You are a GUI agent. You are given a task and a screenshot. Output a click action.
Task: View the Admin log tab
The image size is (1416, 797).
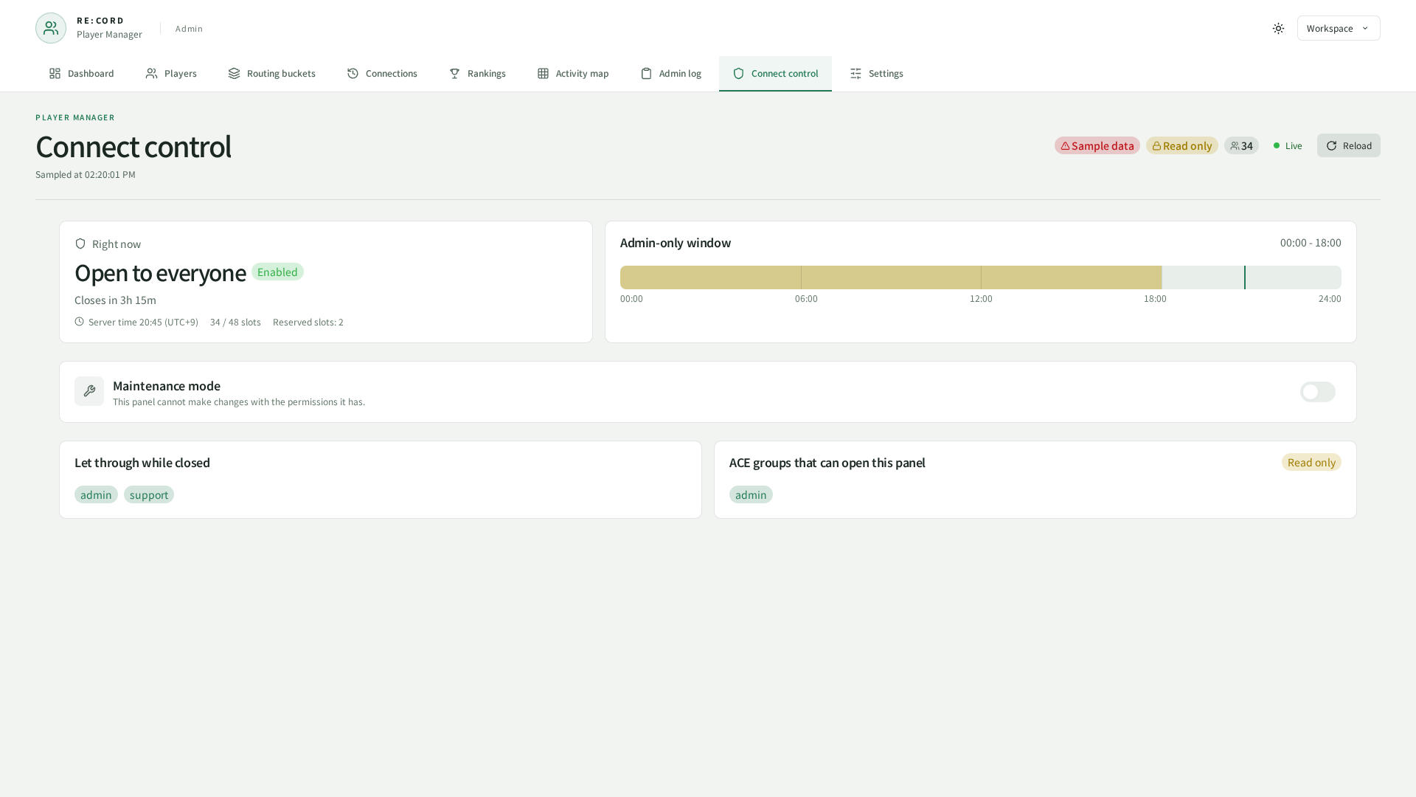pyautogui.click(x=671, y=74)
